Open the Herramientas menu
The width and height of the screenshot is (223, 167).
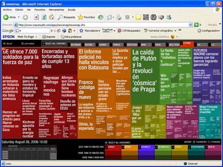(x=57, y=10)
